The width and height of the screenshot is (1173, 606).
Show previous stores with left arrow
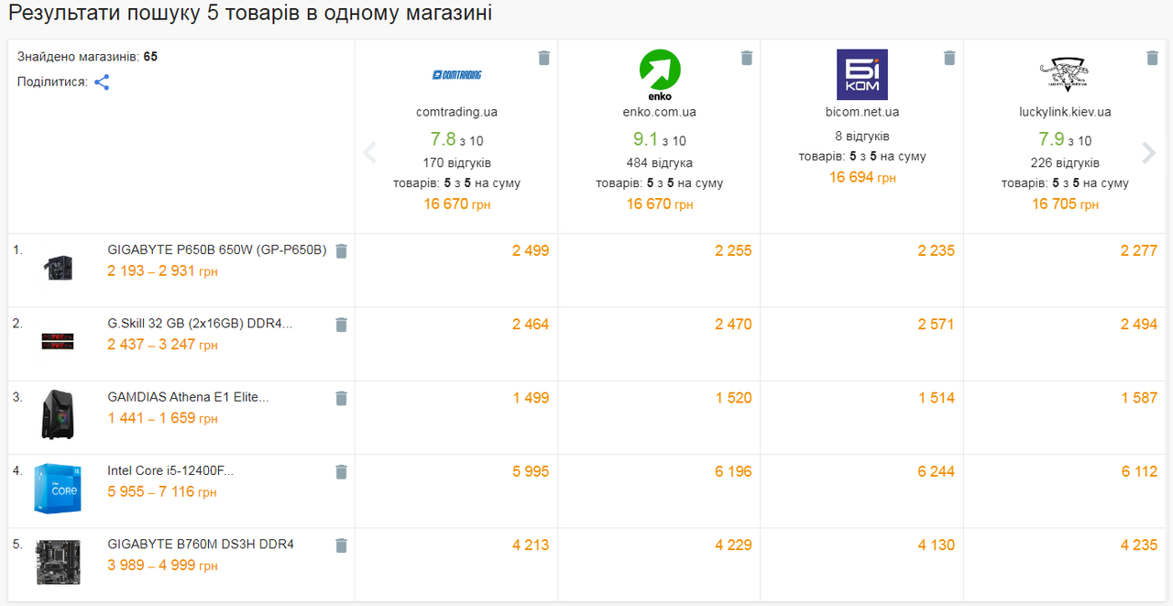[x=370, y=152]
